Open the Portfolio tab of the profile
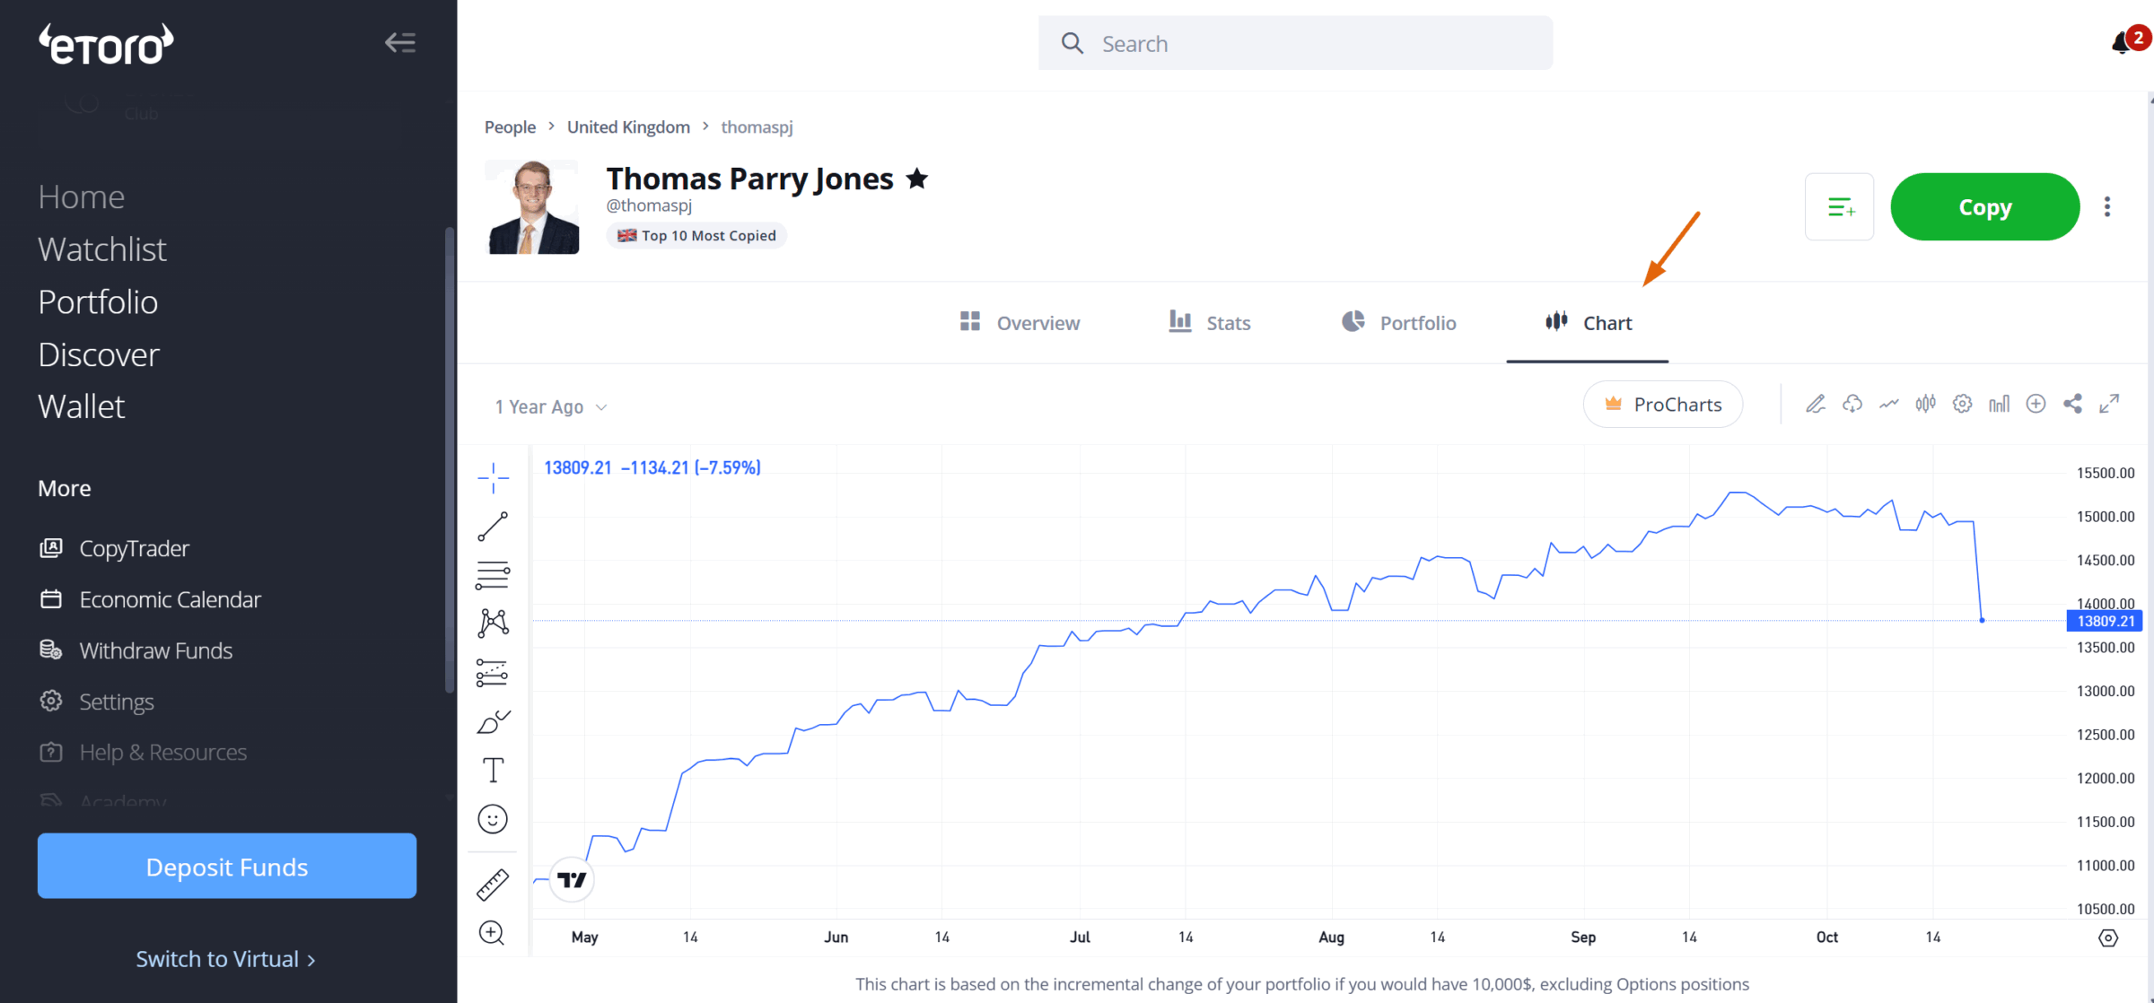2154x1003 pixels. [1398, 323]
